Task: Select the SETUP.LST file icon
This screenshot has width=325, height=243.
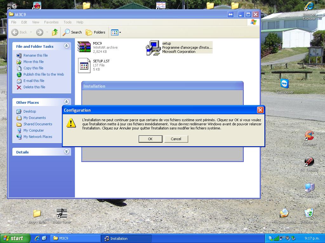Action: (84, 65)
